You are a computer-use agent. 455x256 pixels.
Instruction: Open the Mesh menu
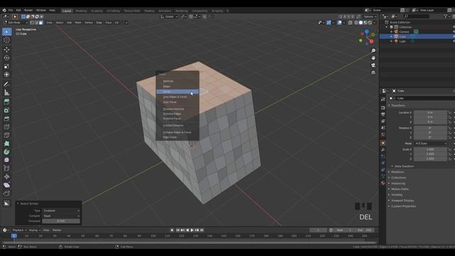[78, 23]
